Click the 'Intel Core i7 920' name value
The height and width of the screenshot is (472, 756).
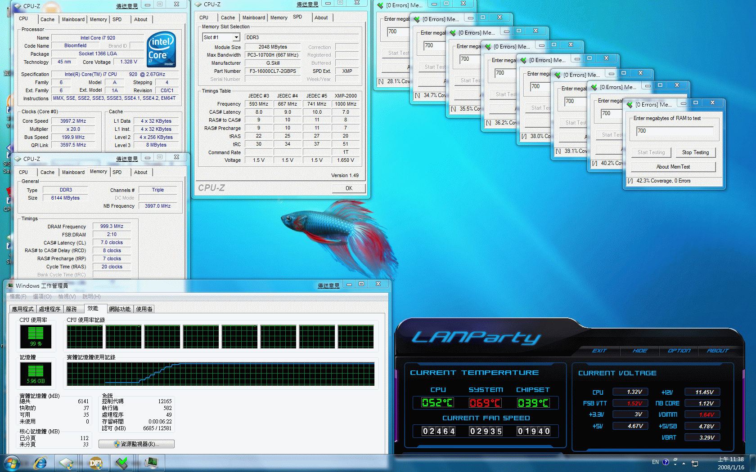point(98,38)
